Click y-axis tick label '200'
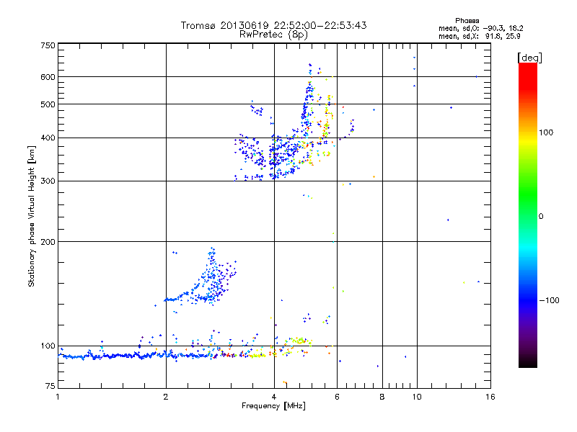Screen dimensions: 577x432 pyautogui.click(x=48, y=242)
